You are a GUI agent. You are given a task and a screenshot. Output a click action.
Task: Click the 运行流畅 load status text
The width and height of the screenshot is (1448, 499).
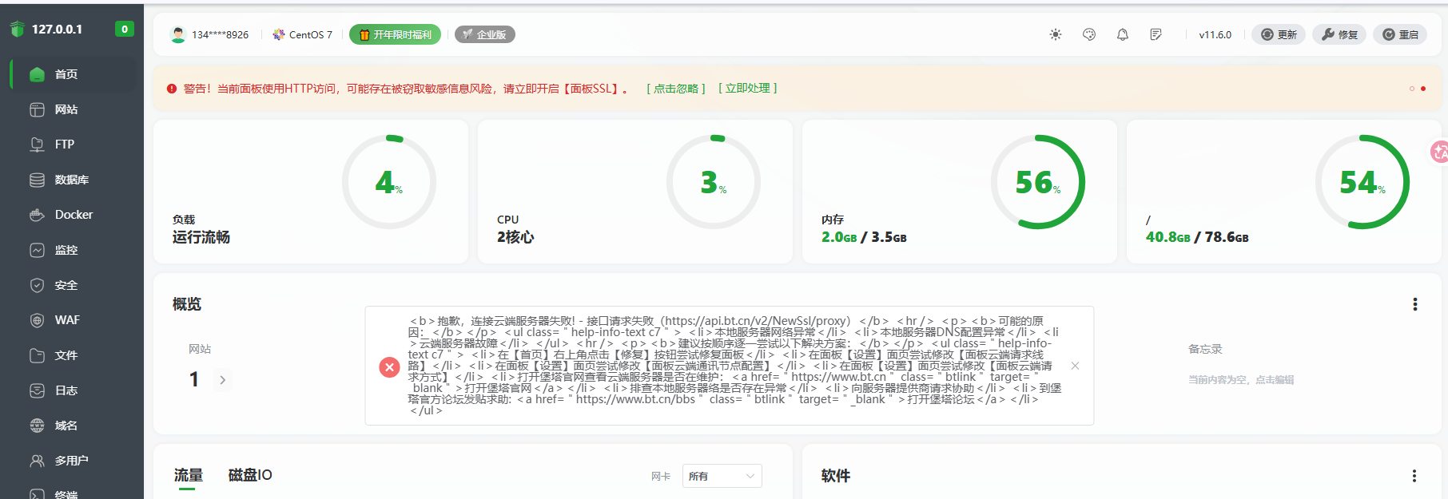tap(201, 237)
